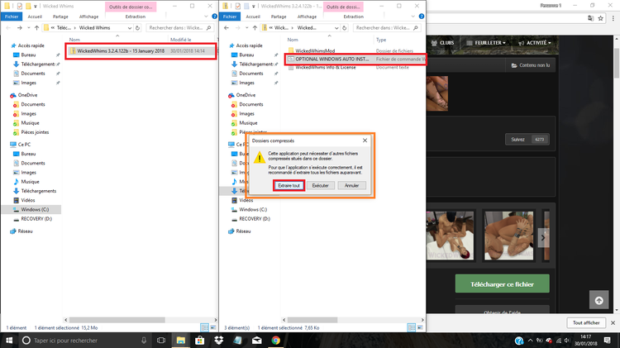Open the Affichage tab in right Explorer window

click(307, 17)
